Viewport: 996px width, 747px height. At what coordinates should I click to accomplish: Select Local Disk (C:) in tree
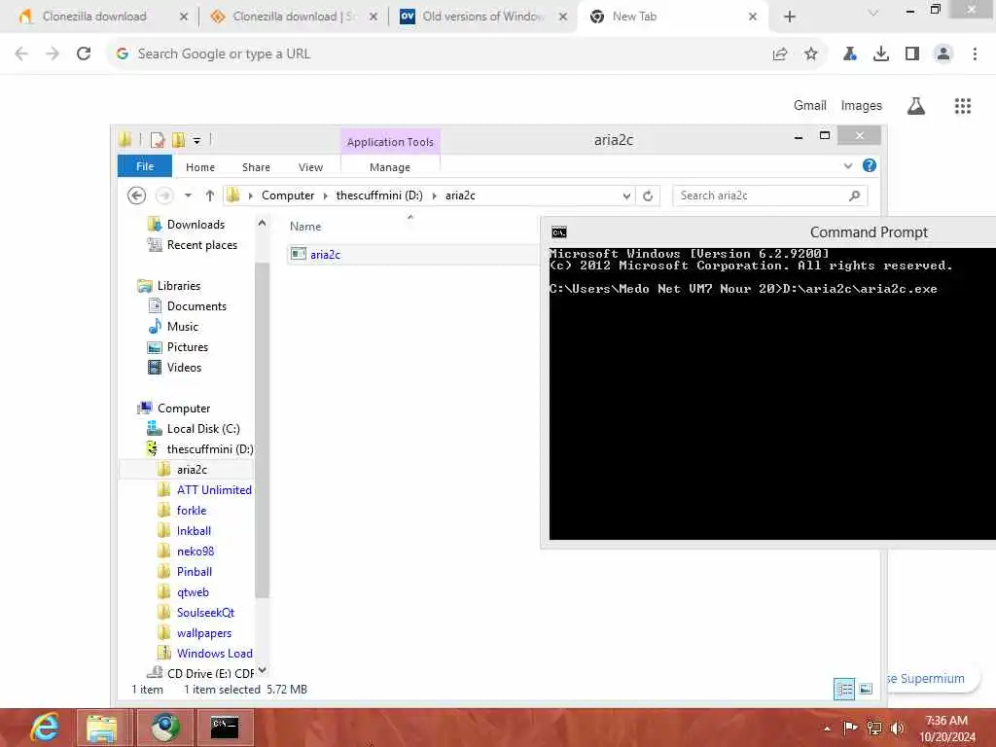(x=203, y=429)
